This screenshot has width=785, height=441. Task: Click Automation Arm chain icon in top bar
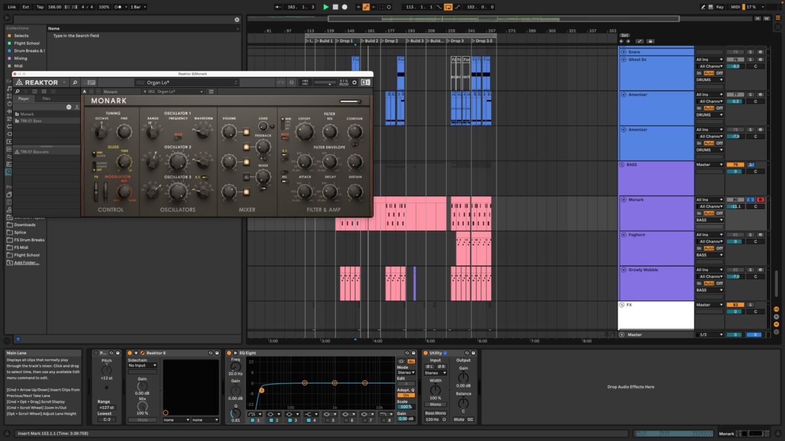pyautogui.click(x=366, y=7)
